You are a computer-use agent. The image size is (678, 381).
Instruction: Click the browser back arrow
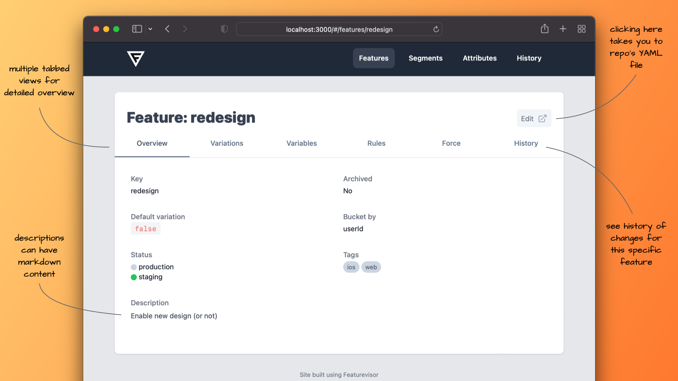coord(167,29)
